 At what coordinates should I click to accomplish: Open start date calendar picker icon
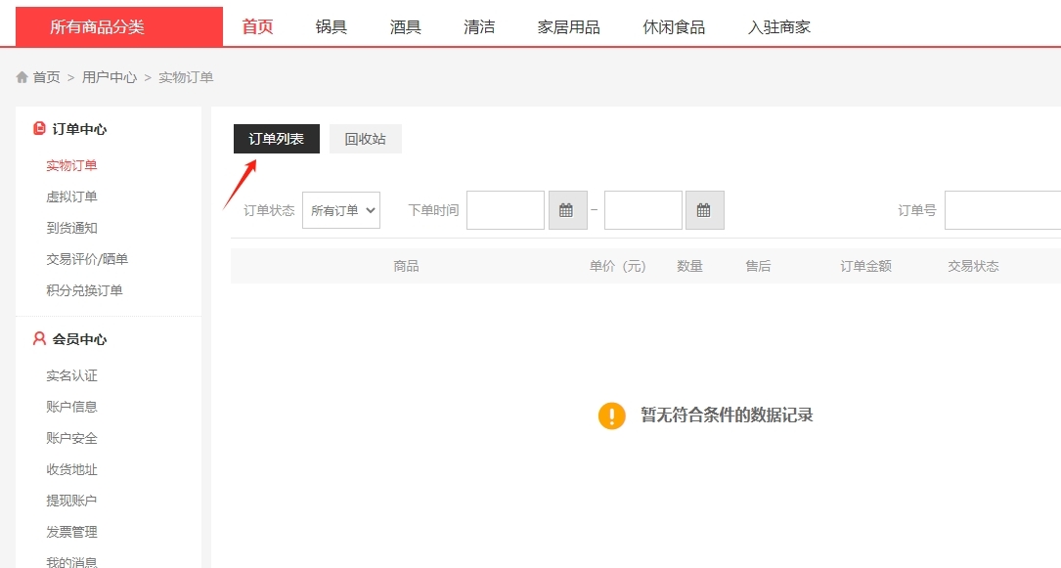[567, 210]
